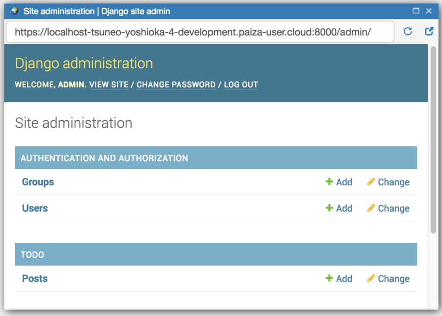The width and height of the screenshot is (442, 316).
Task: Click the Django administration title
Action: [x=84, y=63]
